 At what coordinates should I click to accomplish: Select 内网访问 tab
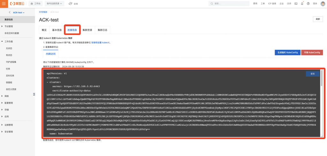tap(51, 54)
